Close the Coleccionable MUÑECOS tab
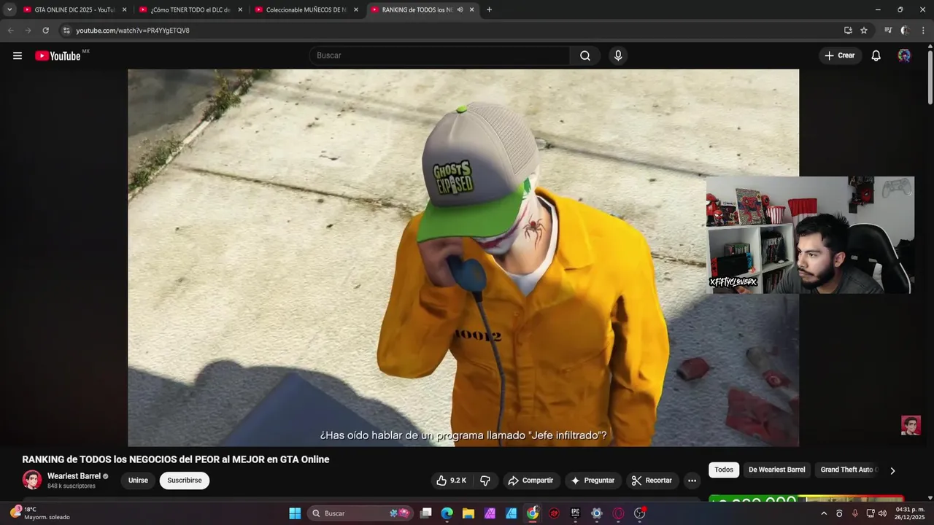934x525 pixels. (356, 9)
